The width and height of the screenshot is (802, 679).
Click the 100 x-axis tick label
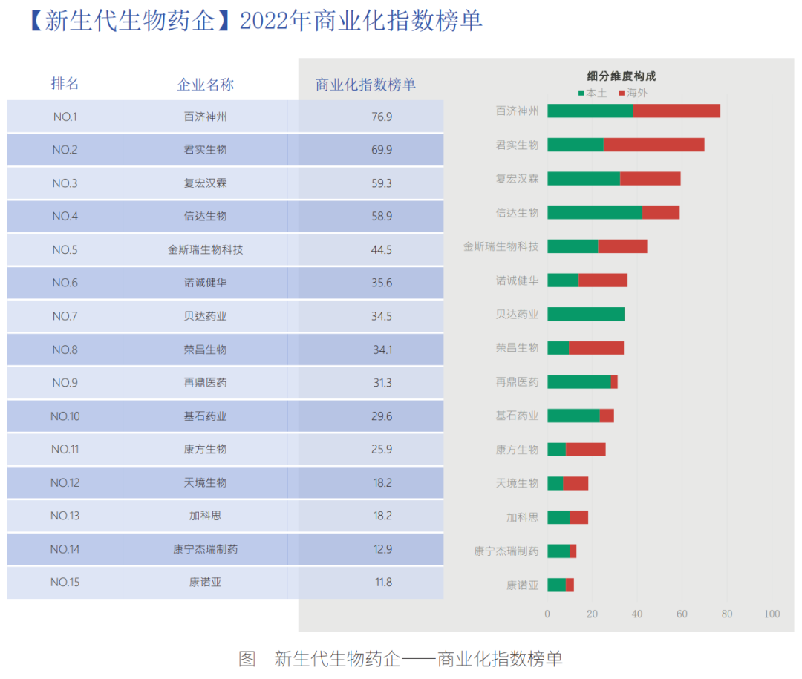[772, 614]
